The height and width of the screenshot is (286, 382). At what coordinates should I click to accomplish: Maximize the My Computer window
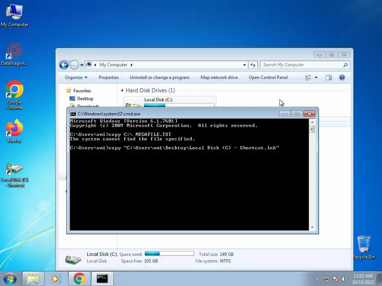pos(332,55)
